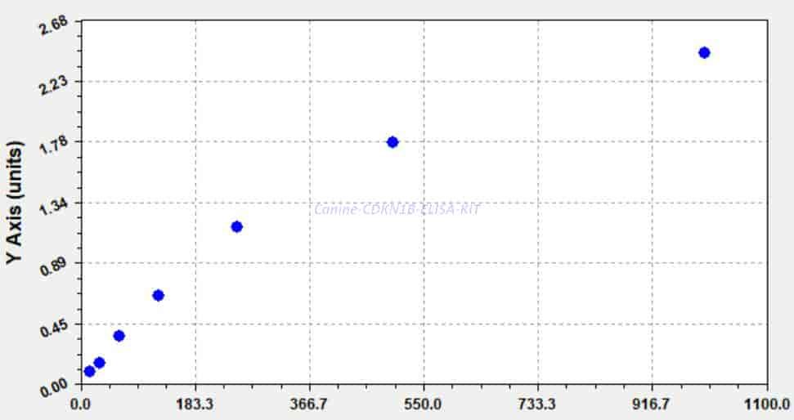794x420 pixels.
Task: Click the data point near y 0.36
Action: coord(119,336)
